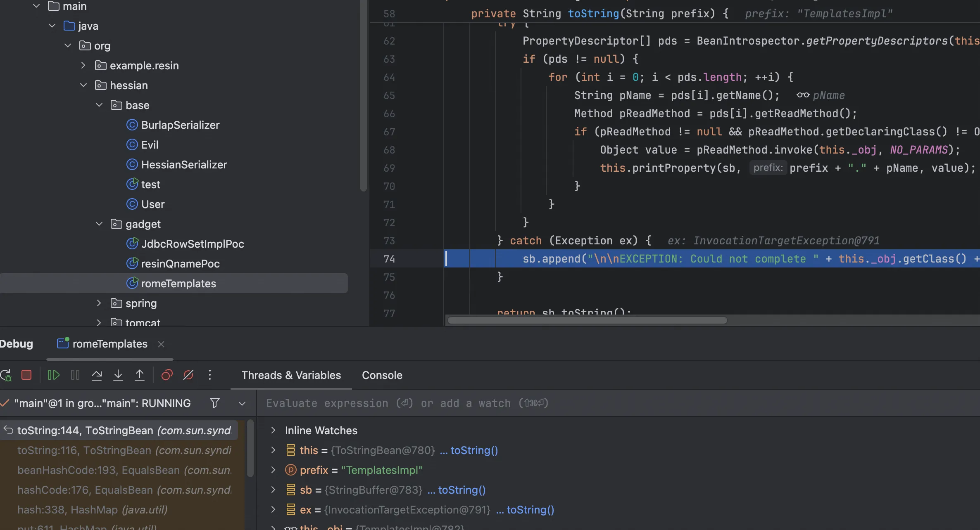The image size is (980, 530).
Task: Expand the spring package folder
Action: pos(99,303)
